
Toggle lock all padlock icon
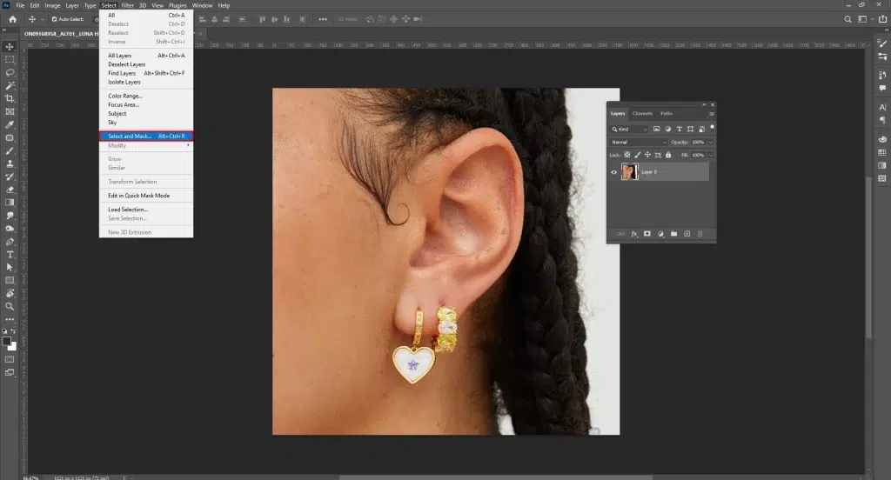pyautogui.click(x=668, y=155)
